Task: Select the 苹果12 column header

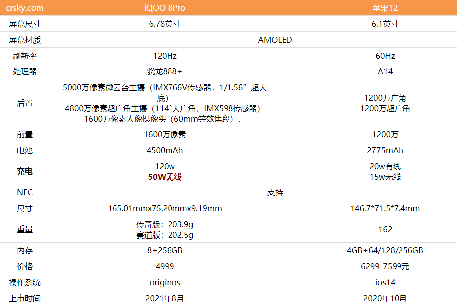Action: [x=385, y=8]
